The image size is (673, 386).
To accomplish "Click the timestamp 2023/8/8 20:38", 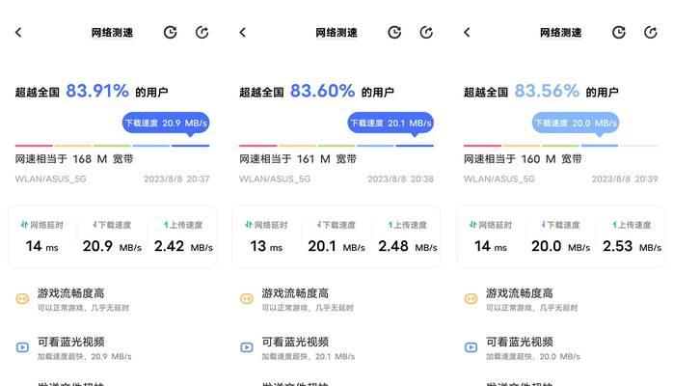I will [400, 179].
